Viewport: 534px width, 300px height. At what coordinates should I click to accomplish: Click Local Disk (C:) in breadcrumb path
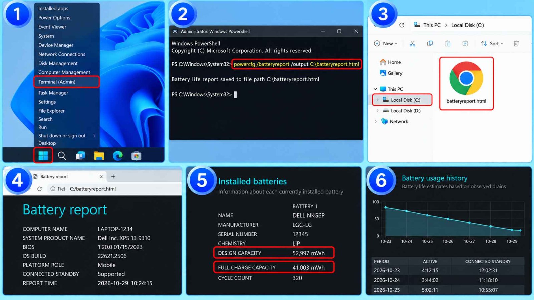click(x=468, y=25)
